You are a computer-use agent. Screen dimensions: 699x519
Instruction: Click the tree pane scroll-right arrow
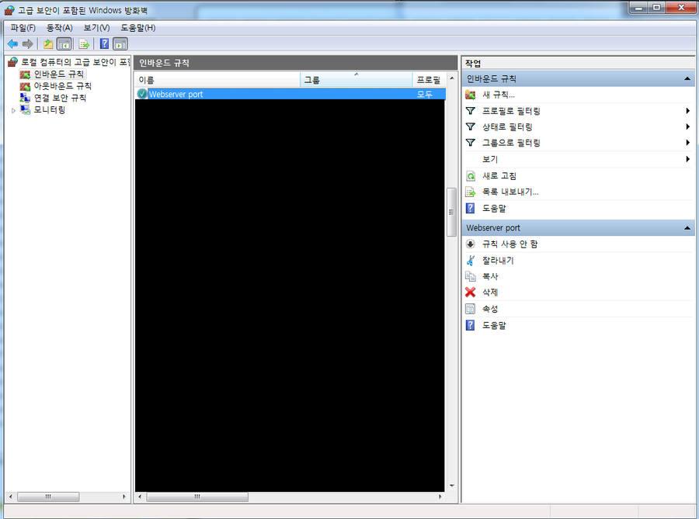click(124, 497)
